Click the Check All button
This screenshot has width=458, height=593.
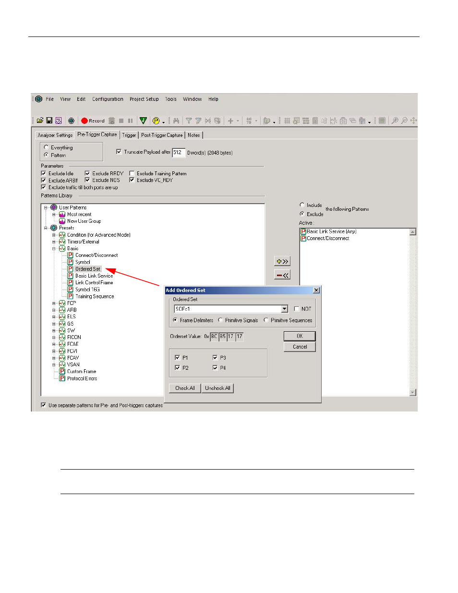(x=185, y=388)
